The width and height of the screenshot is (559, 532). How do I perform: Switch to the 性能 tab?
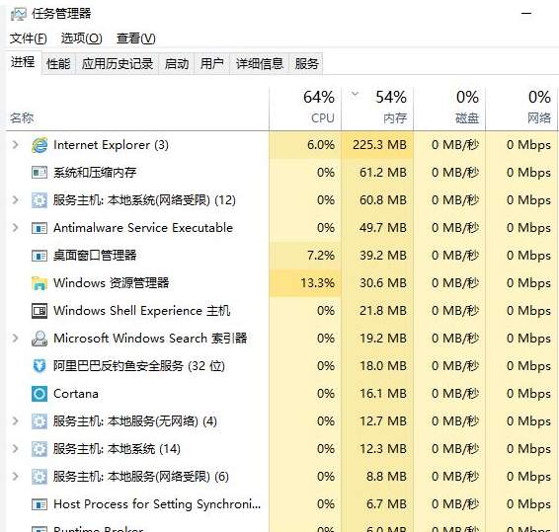coord(58,64)
